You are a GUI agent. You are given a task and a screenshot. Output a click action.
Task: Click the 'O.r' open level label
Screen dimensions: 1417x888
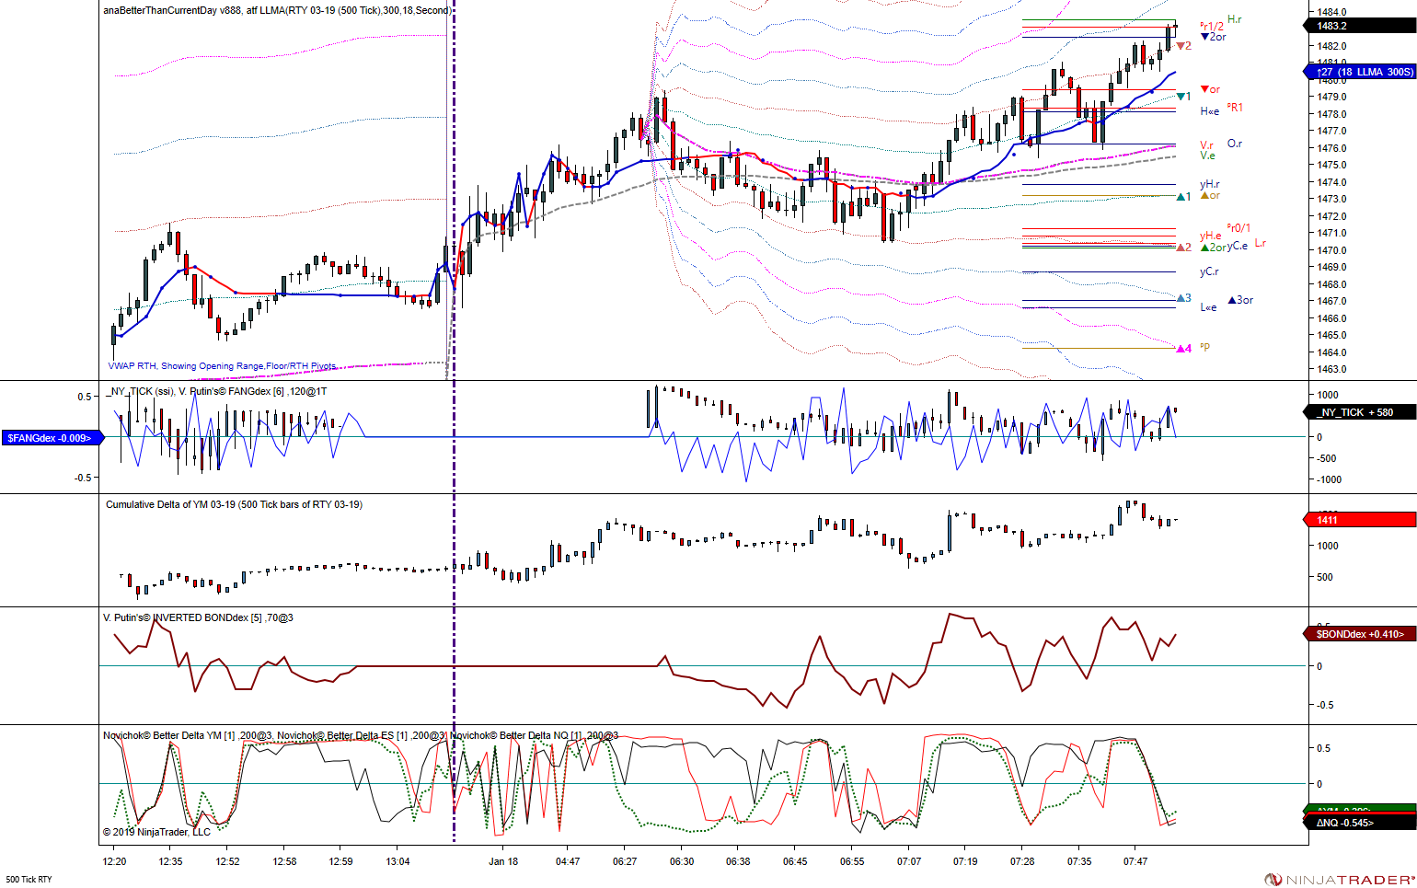tap(1235, 144)
